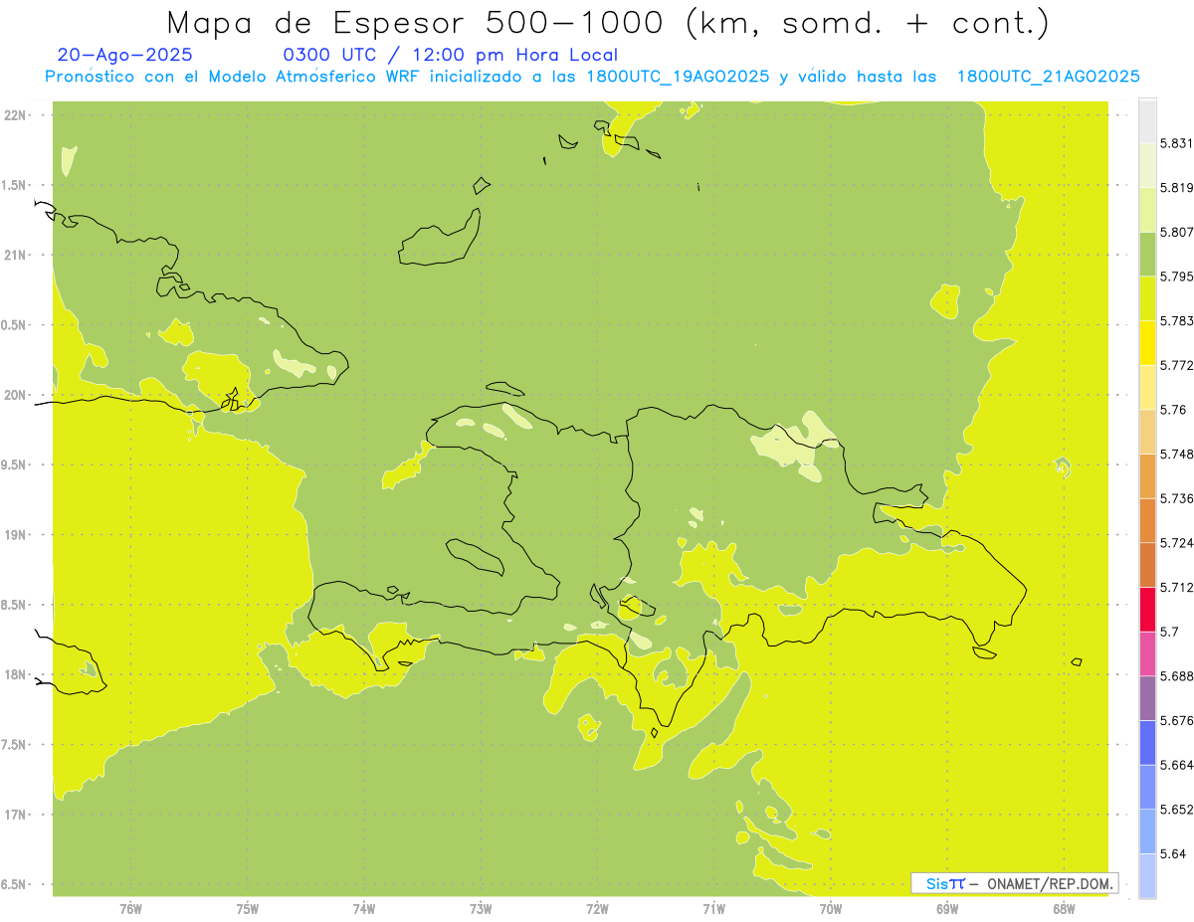Click the orange swatch between 5.748 and 5.736
Viewport: 1194px width, 922px height.
pyautogui.click(x=1147, y=475)
